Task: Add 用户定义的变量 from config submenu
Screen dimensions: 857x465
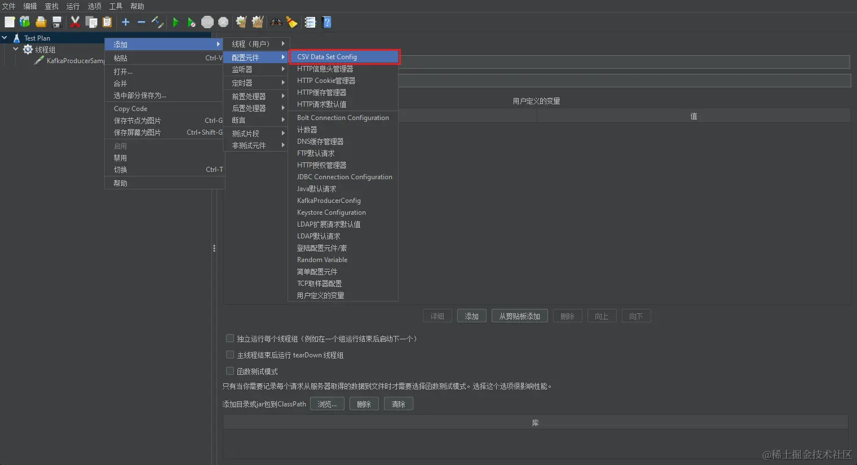Action: [343, 295]
